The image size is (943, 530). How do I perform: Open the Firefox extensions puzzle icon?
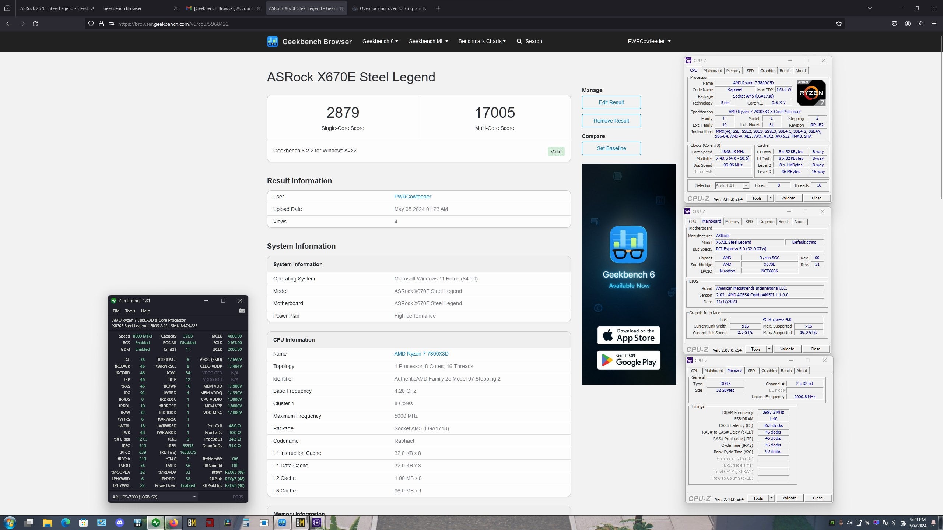pos(921,24)
